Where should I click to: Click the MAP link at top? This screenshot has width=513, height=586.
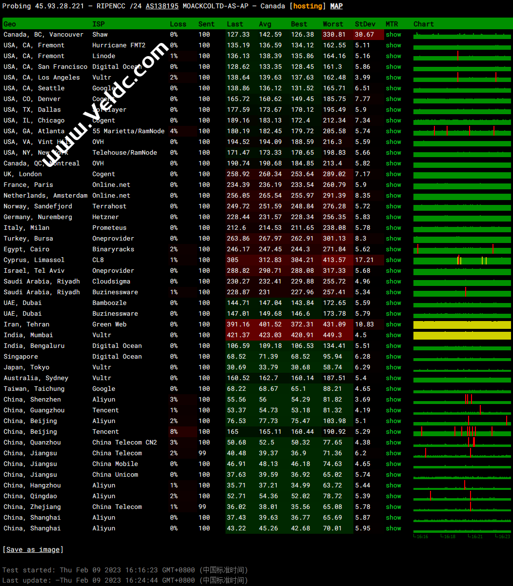click(336, 6)
